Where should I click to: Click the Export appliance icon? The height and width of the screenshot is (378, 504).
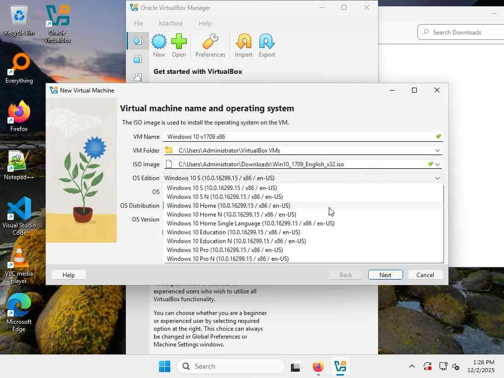pyautogui.click(x=267, y=46)
